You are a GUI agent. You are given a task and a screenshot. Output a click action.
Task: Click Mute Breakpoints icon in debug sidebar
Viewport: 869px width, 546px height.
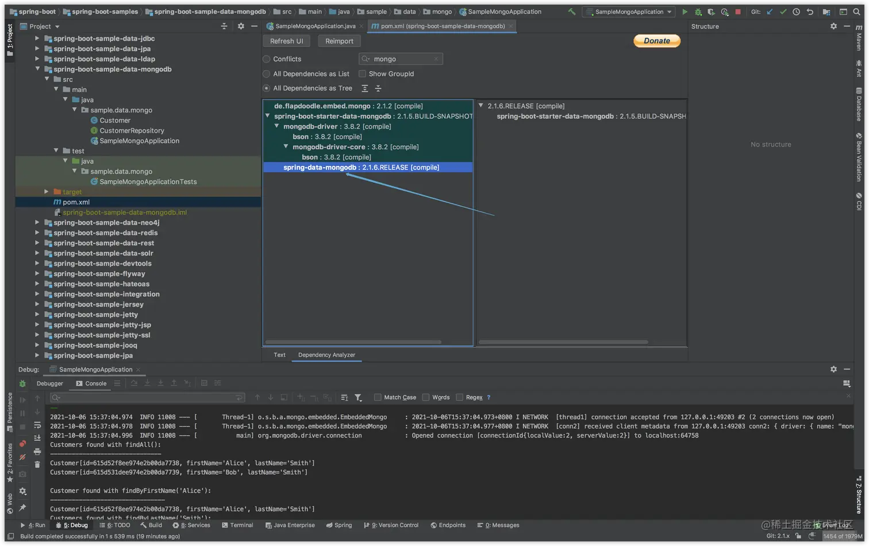coord(22,458)
